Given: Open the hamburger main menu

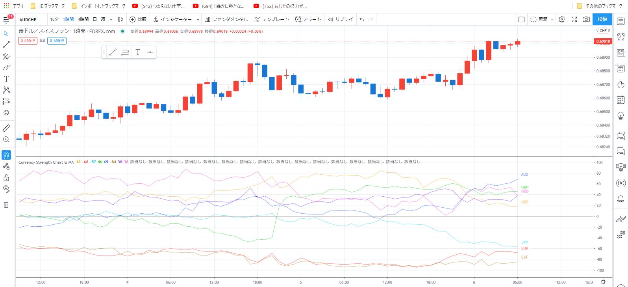Looking at the screenshot, I should [7, 19].
